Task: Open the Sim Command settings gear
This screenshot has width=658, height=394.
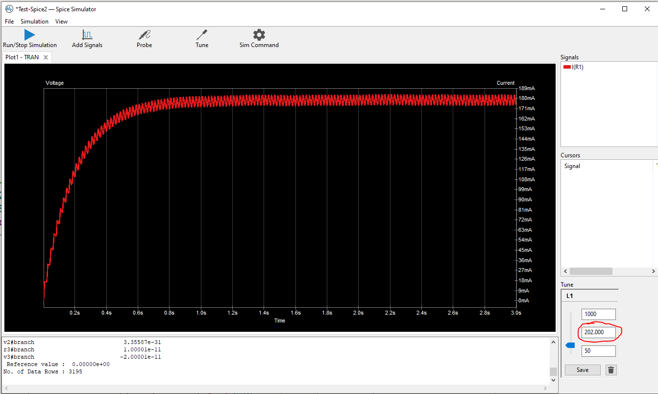Action: [259, 35]
